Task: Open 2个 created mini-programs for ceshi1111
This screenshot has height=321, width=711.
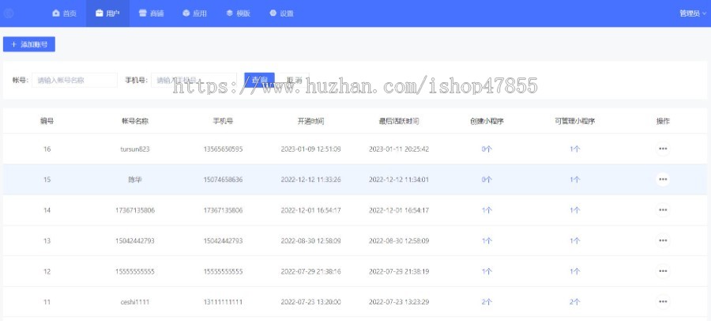Action: click(x=487, y=301)
